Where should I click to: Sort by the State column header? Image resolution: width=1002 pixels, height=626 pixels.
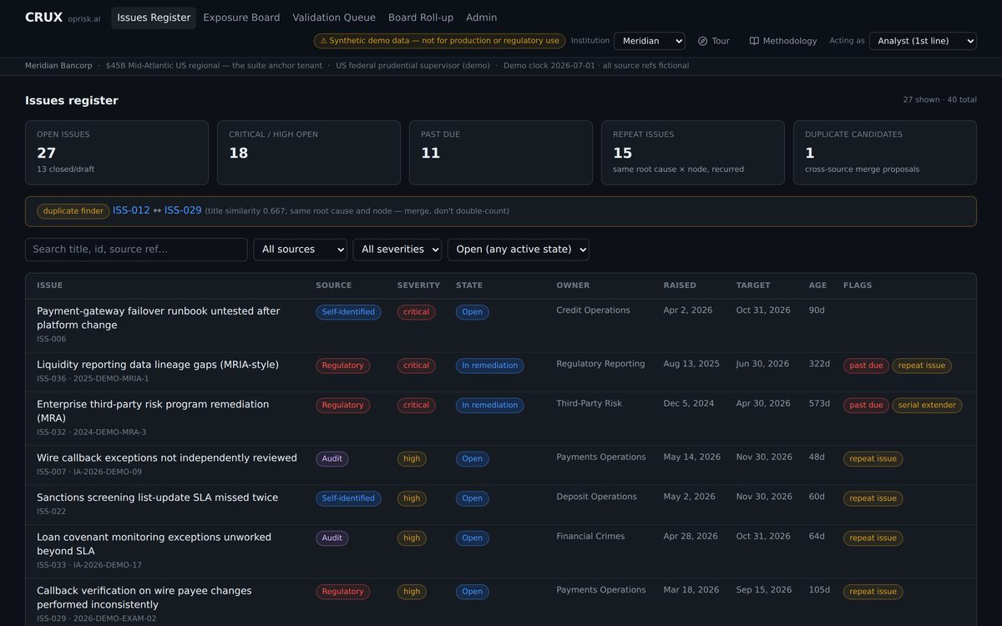(469, 285)
